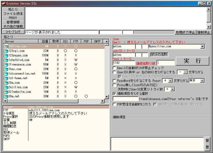Toggle 連続取りの場合最後に実行する checkbox
Viewport: 213px width, 153px height.
[155, 104]
